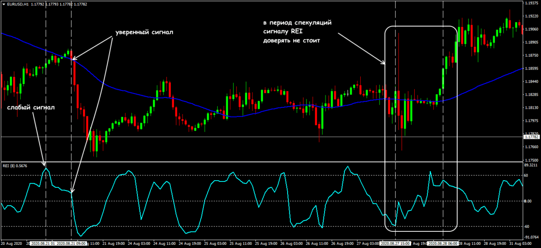Click the 1.19375 price scale label

click(532, 3)
